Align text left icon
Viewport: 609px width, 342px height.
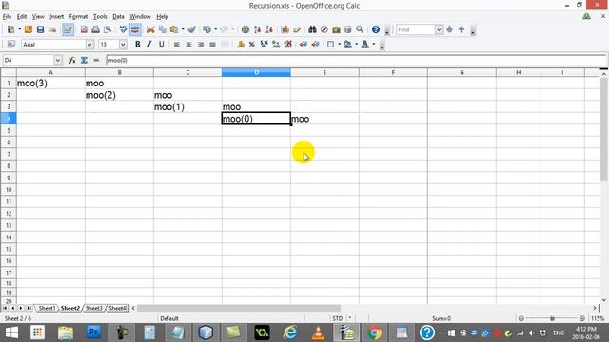[x=177, y=45]
